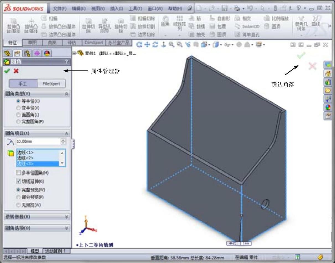Screen dimensions: 335x263
Task: Select the 变半径 (variable radius) radio button
Action: coord(19,108)
